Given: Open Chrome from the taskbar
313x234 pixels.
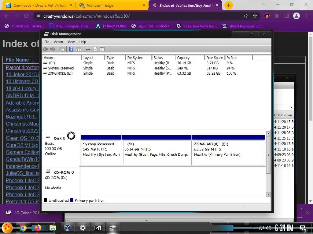Looking at the screenshot, I should point(23,228).
